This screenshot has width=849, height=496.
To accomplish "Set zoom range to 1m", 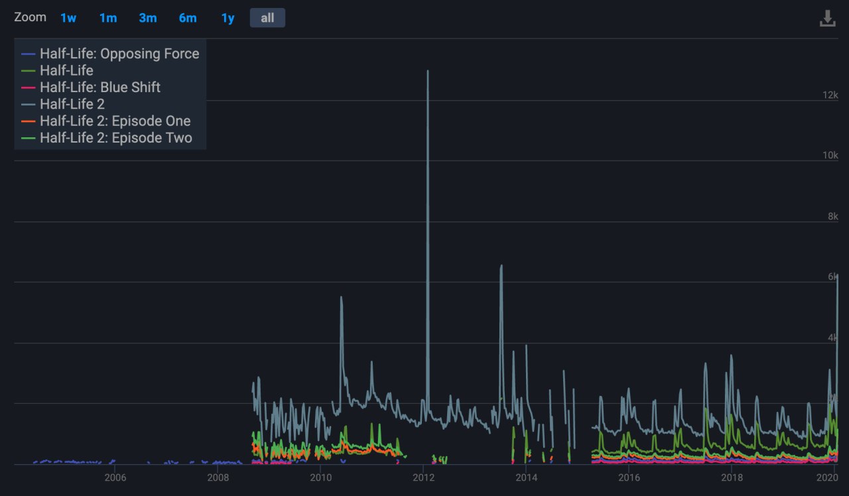I will 108,18.
